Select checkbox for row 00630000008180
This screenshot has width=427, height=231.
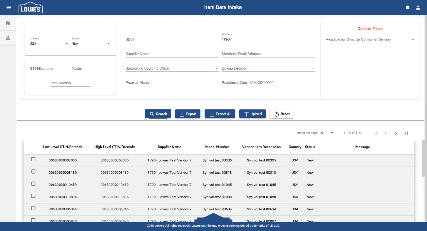pos(33,172)
